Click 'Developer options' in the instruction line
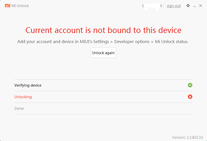This screenshot has width=207, height=141. pos(132,42)
